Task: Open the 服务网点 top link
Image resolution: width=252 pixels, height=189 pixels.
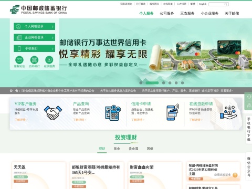Action: point(154,4)
